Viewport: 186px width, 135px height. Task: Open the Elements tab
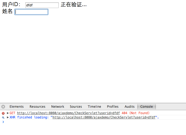(x=17, y=107)
